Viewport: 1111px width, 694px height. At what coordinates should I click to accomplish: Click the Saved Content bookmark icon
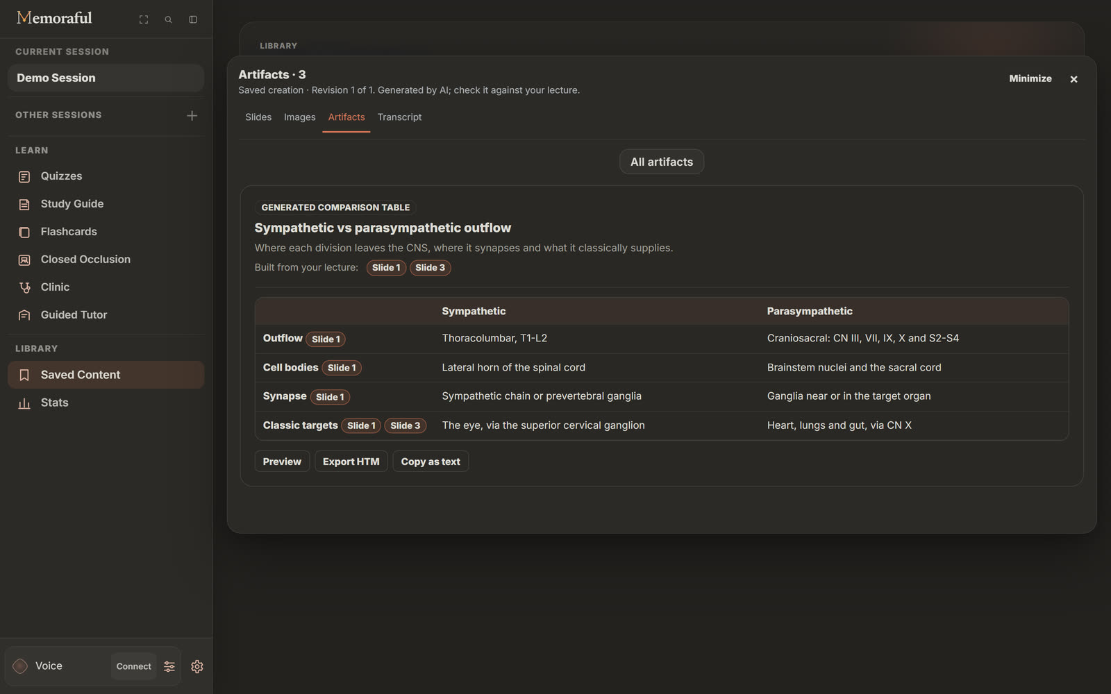click(x=24, y=375)
